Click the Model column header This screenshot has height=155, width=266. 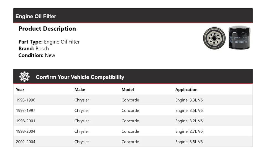click(x=128, y=90)
